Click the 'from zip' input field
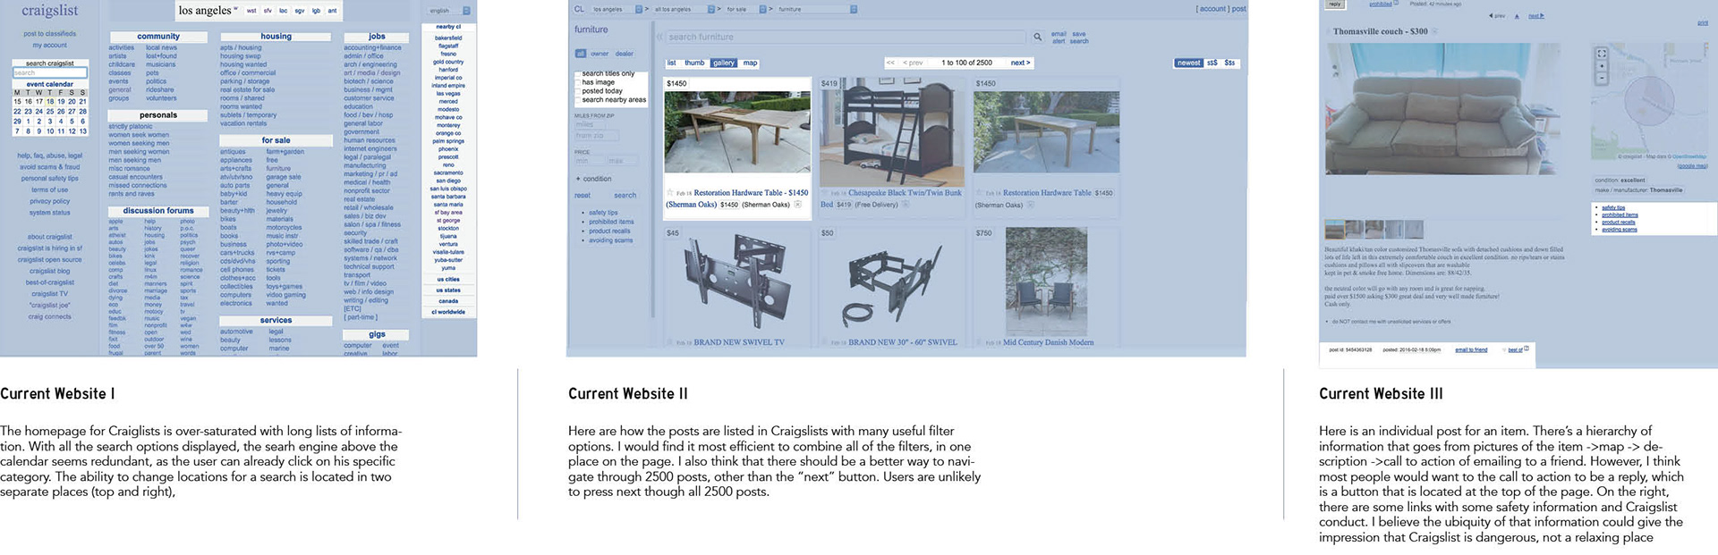The height and width of the screenshot is (555, 1718). pyautogui.click(x=596, y=136)
